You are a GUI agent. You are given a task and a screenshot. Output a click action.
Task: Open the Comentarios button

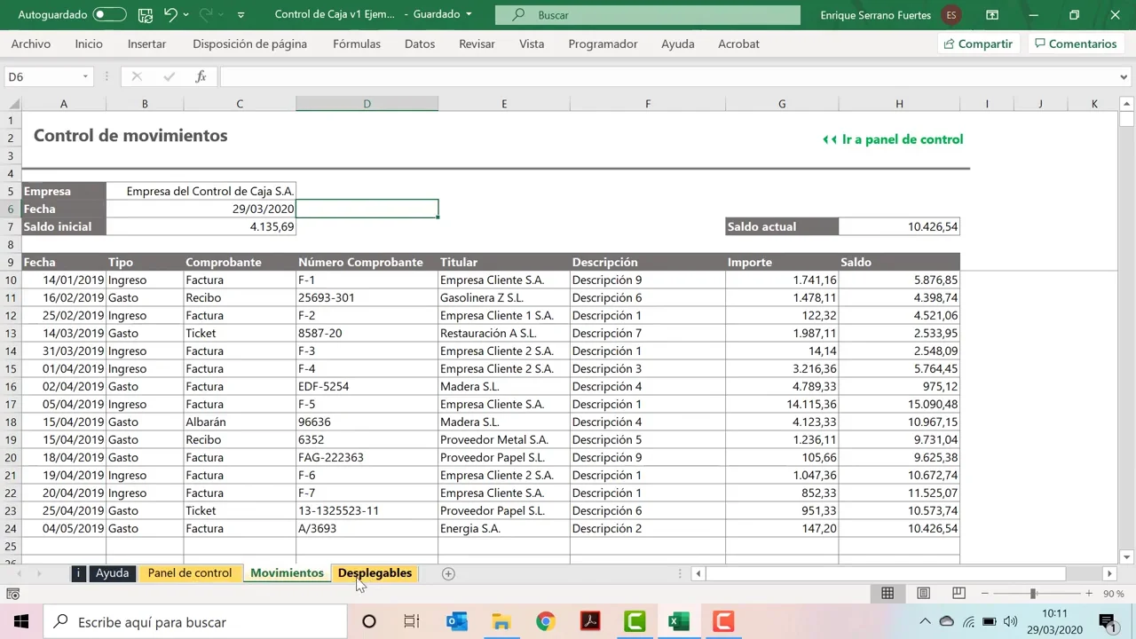click(1075, 43)
